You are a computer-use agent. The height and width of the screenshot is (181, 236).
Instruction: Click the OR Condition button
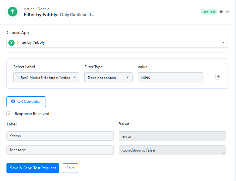(x=26, y=101)
